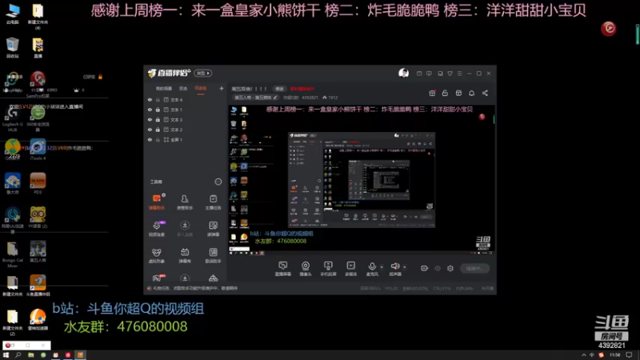Add 直播屏幕 screen capture source
Screen dimensions: 640x360
coord(283,269)
